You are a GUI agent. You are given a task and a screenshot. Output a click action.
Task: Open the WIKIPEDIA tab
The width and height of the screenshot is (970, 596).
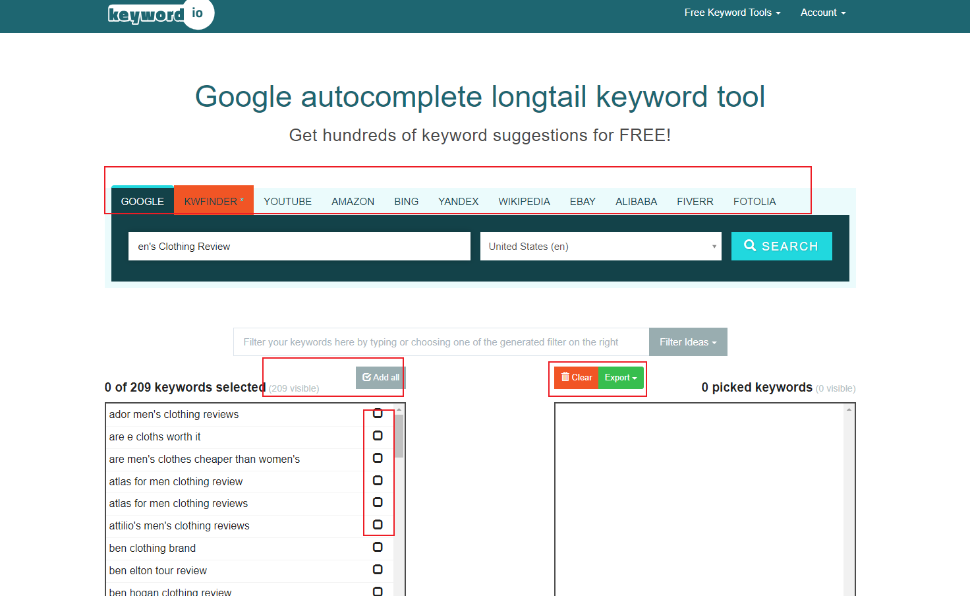pyautogui.click(x=524, y=202)
